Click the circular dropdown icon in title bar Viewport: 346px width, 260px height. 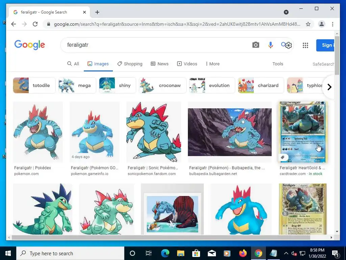[286, 12]
